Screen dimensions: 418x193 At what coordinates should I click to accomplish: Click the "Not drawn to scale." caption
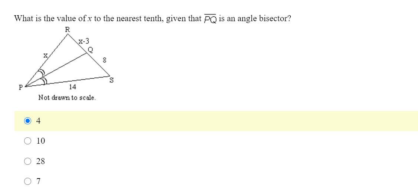pos(67,98)
